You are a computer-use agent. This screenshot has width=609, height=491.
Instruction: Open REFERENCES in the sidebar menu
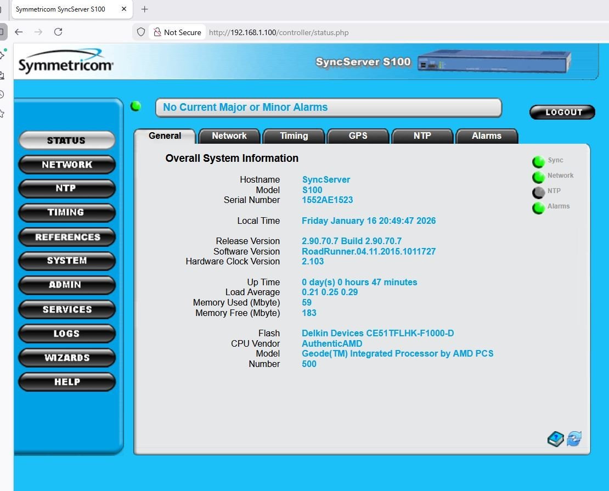tap(67, 237)
